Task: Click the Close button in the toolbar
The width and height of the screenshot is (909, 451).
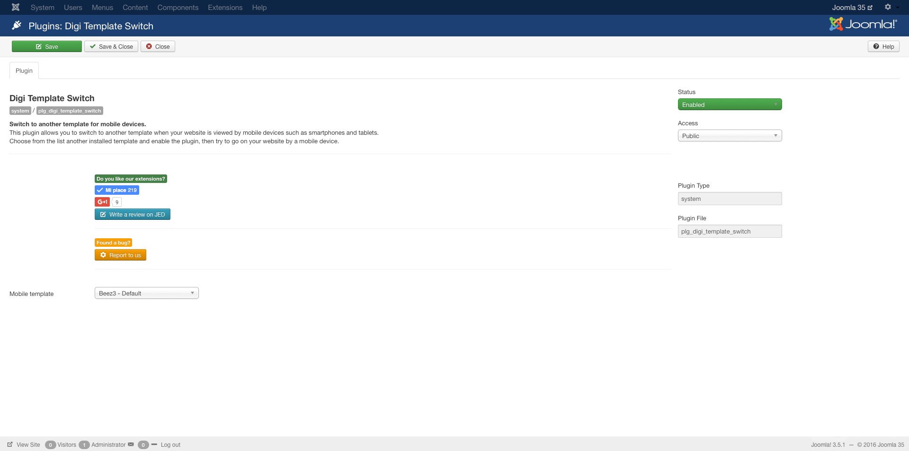Action: (x=158, y=46)
